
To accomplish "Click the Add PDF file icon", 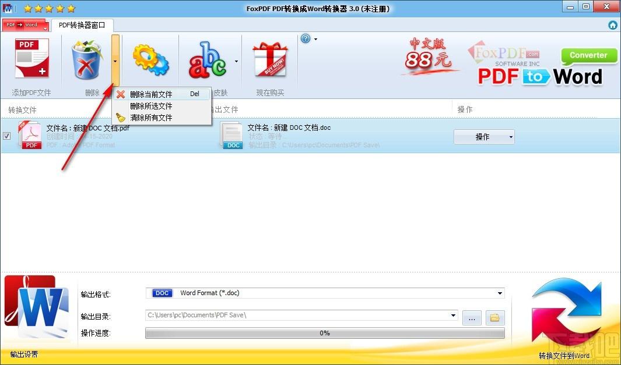I will click(x=31, y=59).
